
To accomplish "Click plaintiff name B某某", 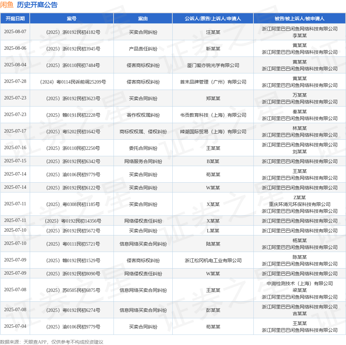I will tap(213, 161).
